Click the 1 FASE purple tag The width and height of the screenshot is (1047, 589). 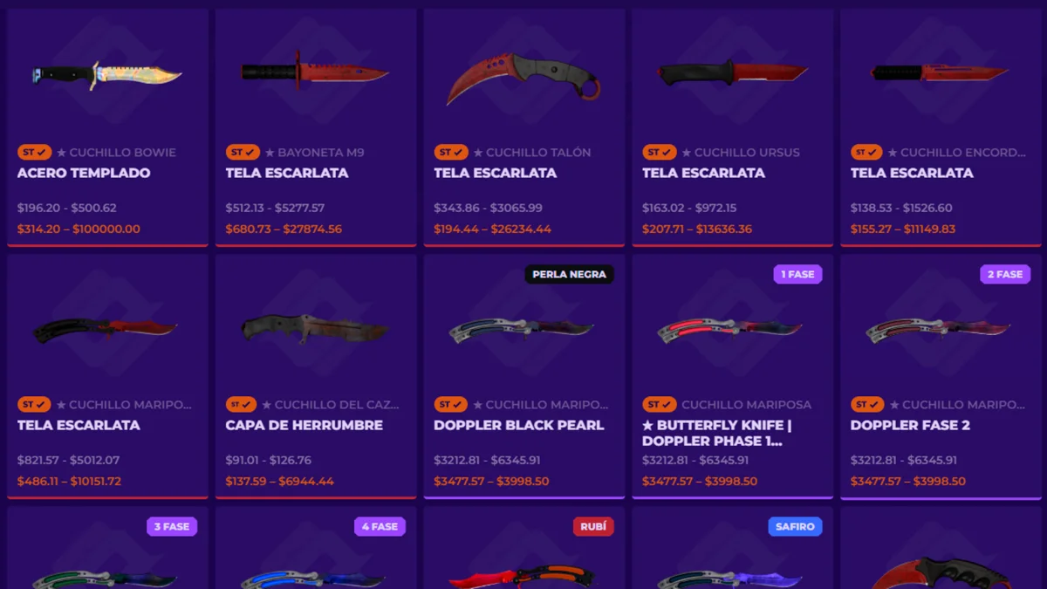797,274
